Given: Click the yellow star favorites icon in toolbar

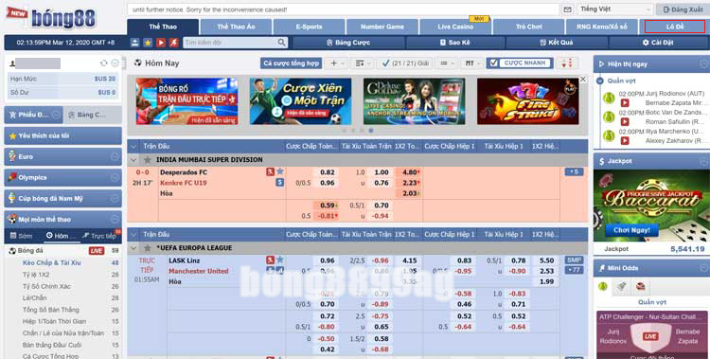Looking at the screenshot, I should 148,43.
